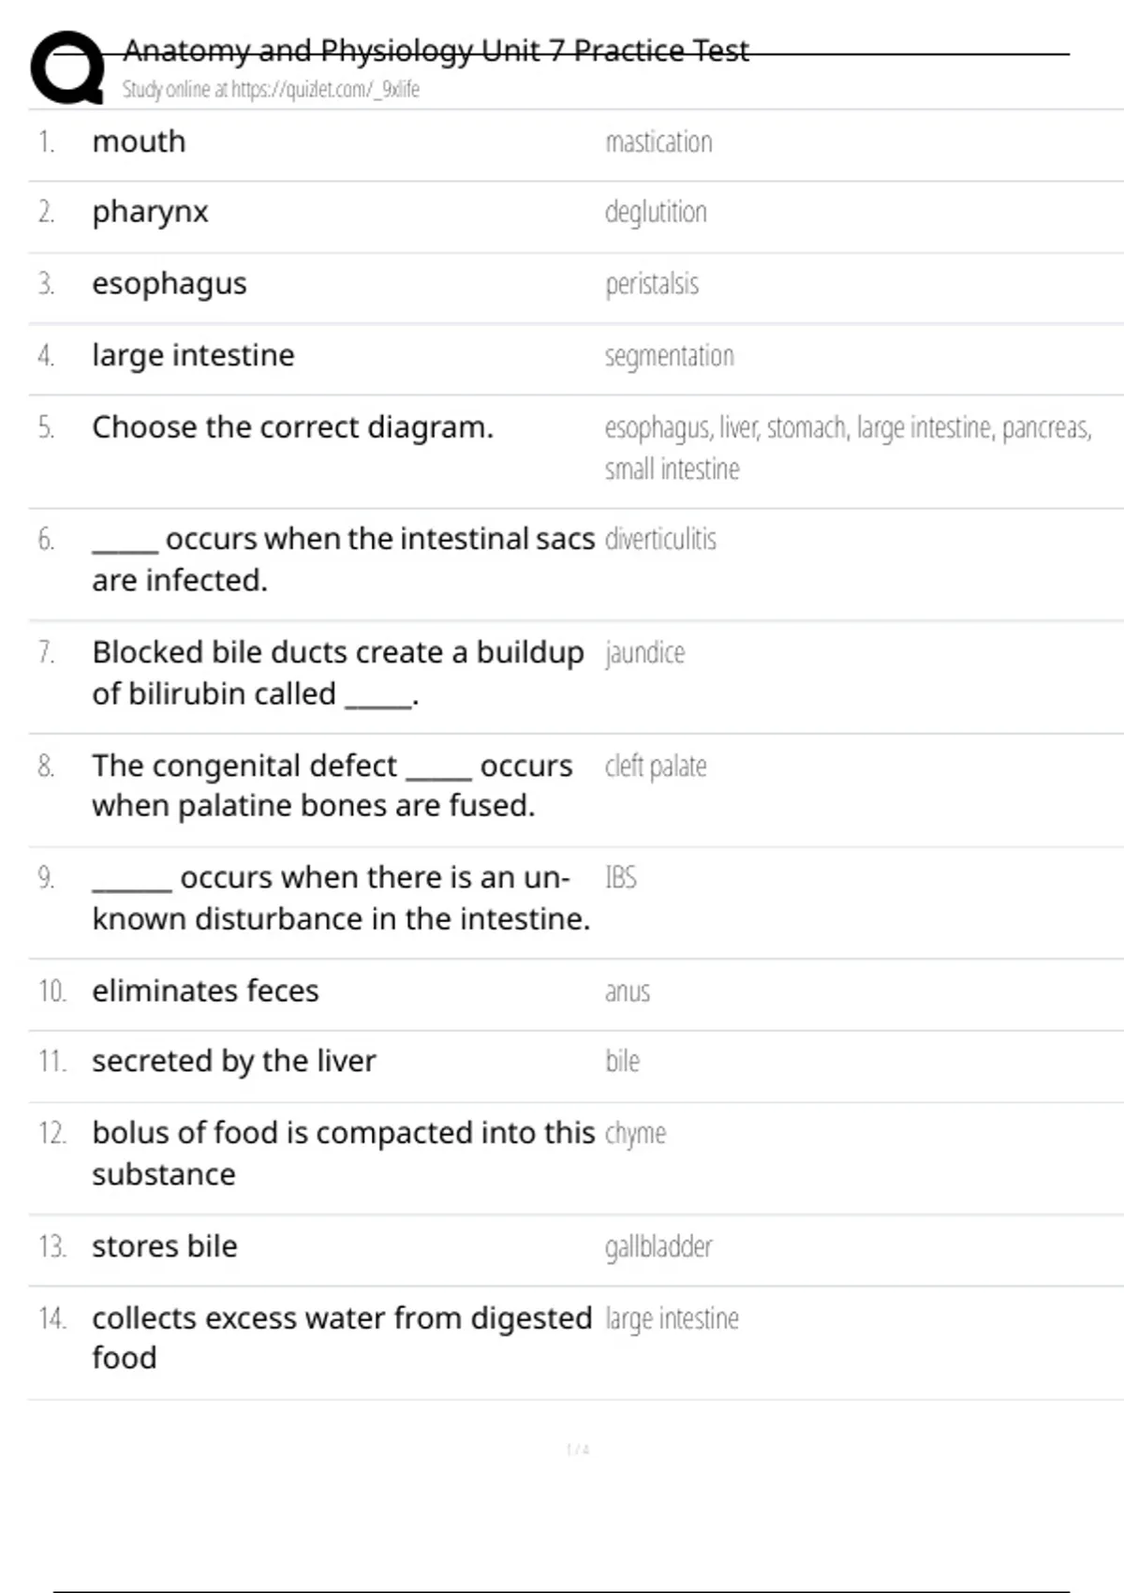Click 'Choose the correct diagram.' question
The width and height of the screenshot is (1124, 1593).
(x=292, y=427)
